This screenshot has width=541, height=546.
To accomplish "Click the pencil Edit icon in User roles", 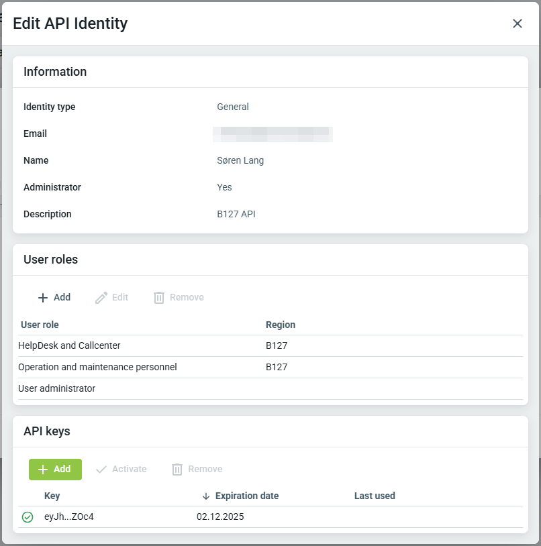I will (101, 298).
